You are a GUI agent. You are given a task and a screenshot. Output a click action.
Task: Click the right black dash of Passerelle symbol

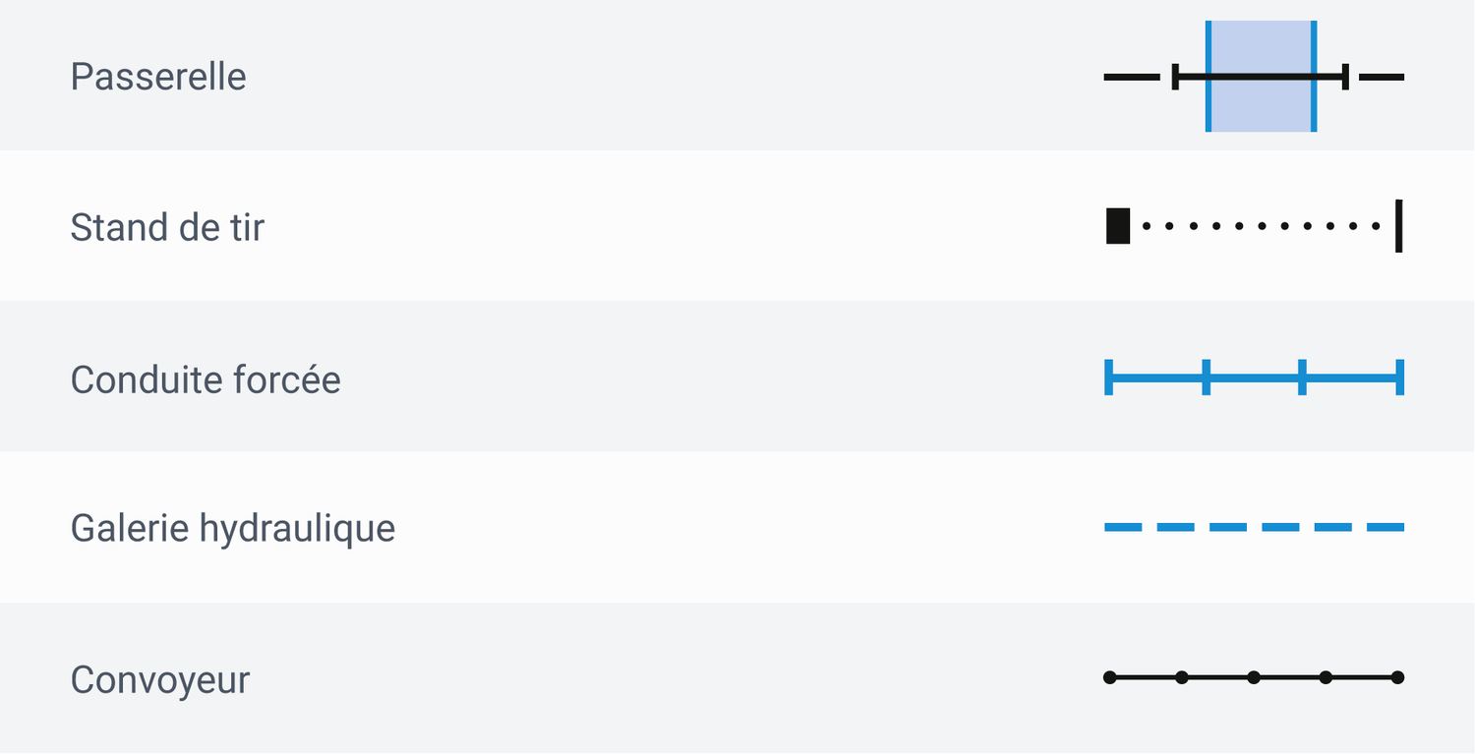[1382, 77]
